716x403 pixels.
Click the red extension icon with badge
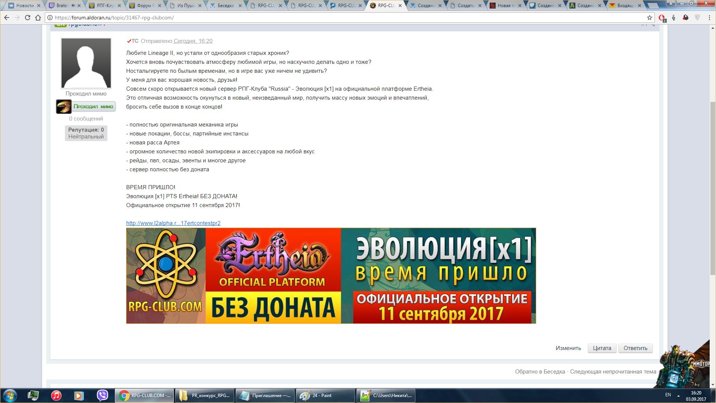[x=662, y=18]
